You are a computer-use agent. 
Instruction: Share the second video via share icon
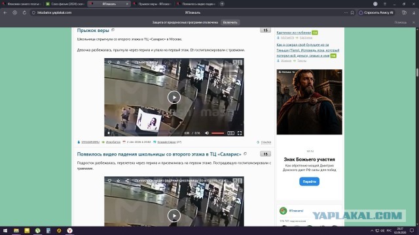pyautogui.click(x=127, y=180)
